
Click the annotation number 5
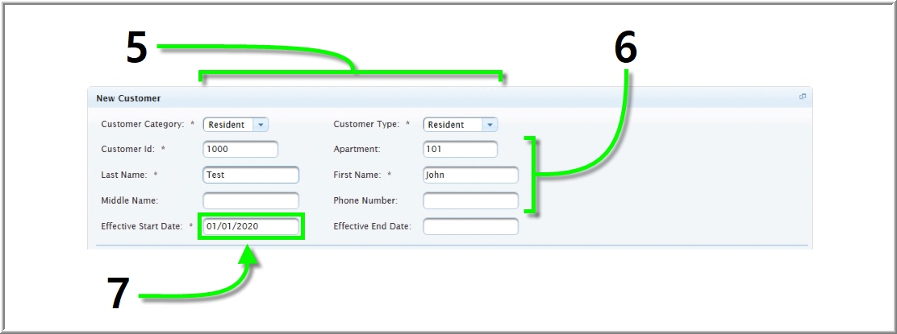[x=137, y=49]
